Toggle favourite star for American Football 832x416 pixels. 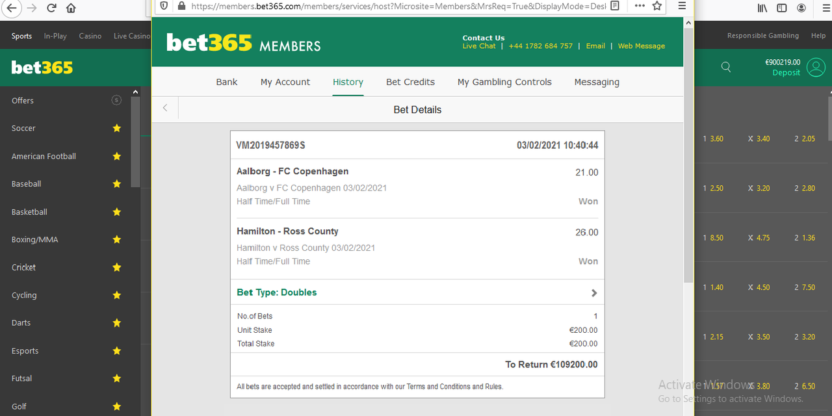[117, 156]
